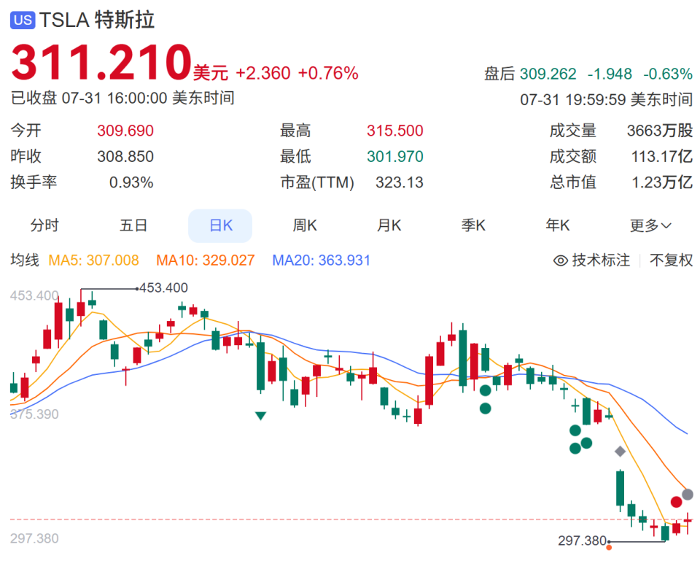Image resolution: width=700 pixels, height=561 pixels.
Task: Click the 最高 value 315.500
Action: coord(395,131)
